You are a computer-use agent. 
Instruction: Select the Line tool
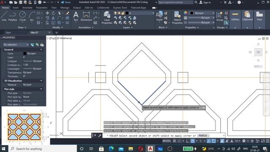(x=4, y=16)
